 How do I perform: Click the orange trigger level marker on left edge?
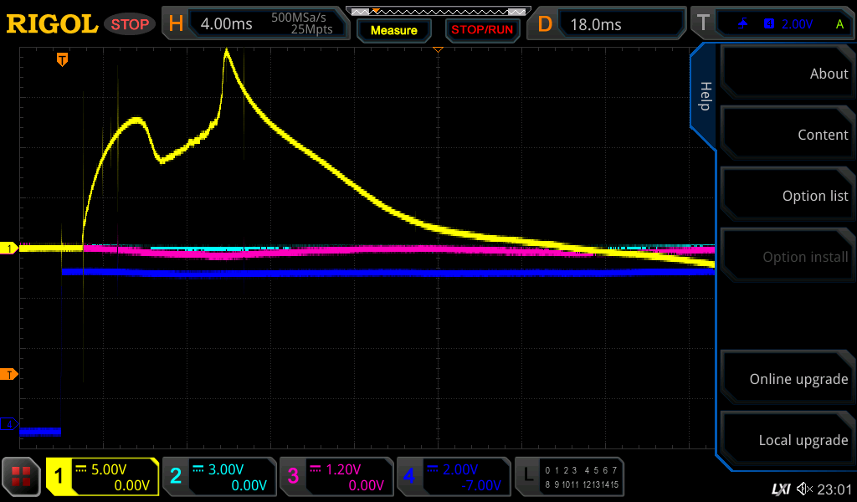[x=10, y=374]
